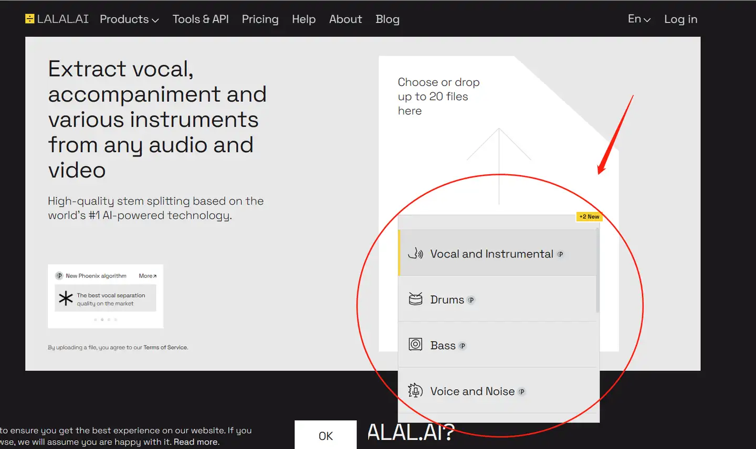756x449 pixels.
Task: Click the Voice and Noise microphone icon
Action: 415,391
